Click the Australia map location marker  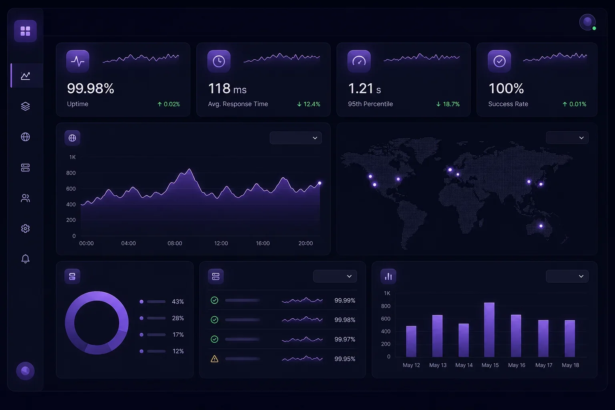541,226
